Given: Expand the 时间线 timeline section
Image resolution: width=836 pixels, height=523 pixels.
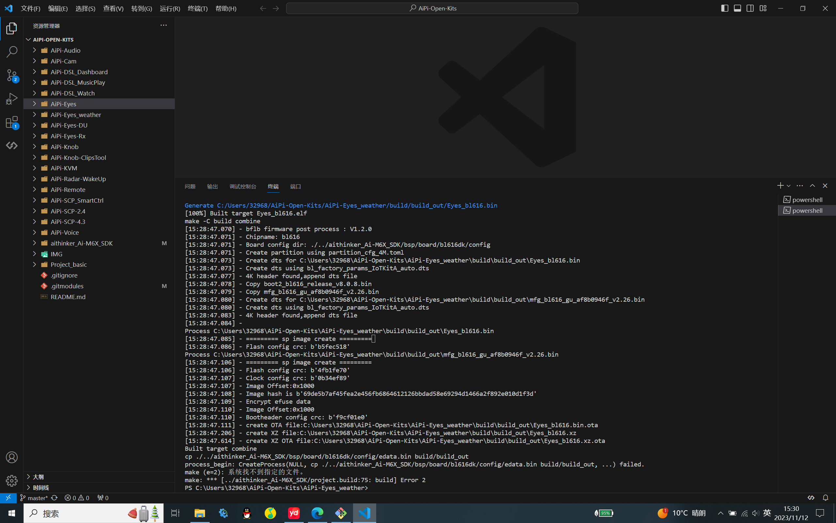Looking at the screenshot, I should tap(99, 487).
